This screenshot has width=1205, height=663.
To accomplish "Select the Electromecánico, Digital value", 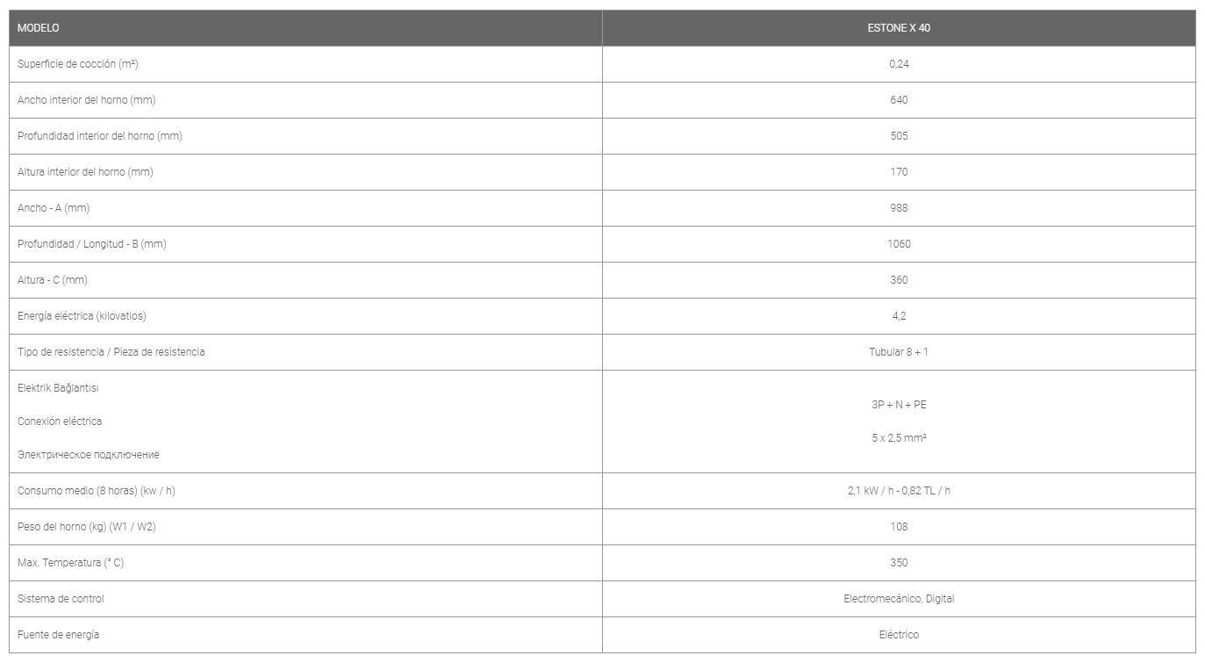I will [x=899, y=599].
